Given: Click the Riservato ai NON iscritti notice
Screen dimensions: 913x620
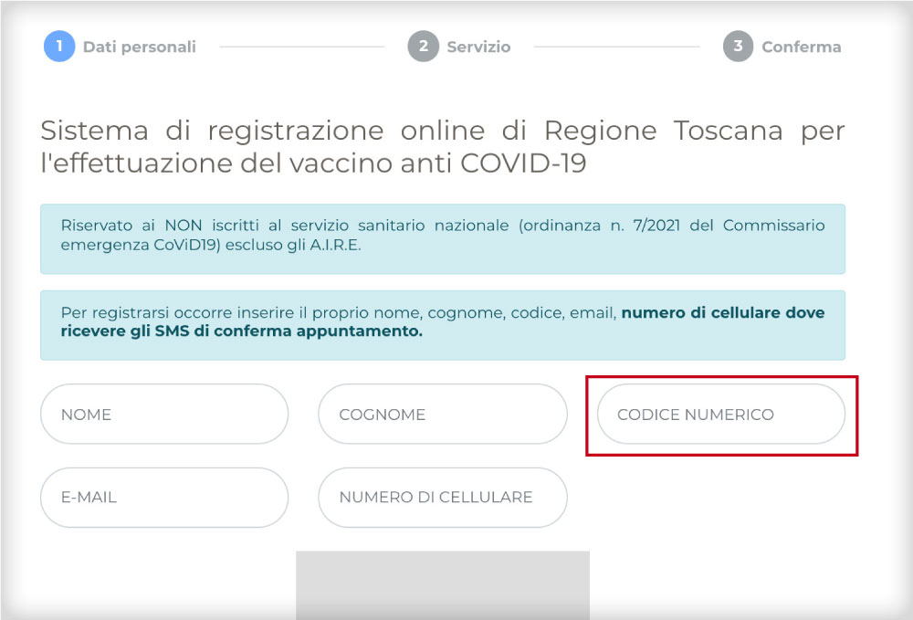Looking at the screenshot, I should tap(443, 238).
